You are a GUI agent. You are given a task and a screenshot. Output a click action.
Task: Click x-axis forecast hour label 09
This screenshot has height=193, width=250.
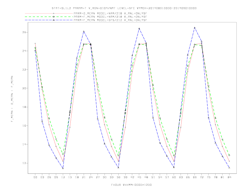point(56,177)
